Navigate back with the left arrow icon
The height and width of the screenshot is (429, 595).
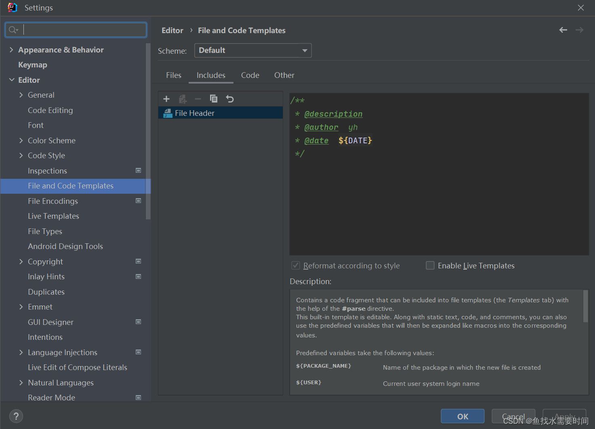[x=563, y=30]
